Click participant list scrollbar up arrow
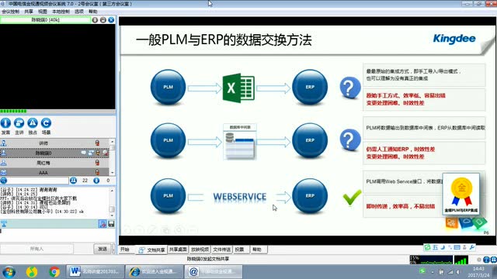 point(112,142)
